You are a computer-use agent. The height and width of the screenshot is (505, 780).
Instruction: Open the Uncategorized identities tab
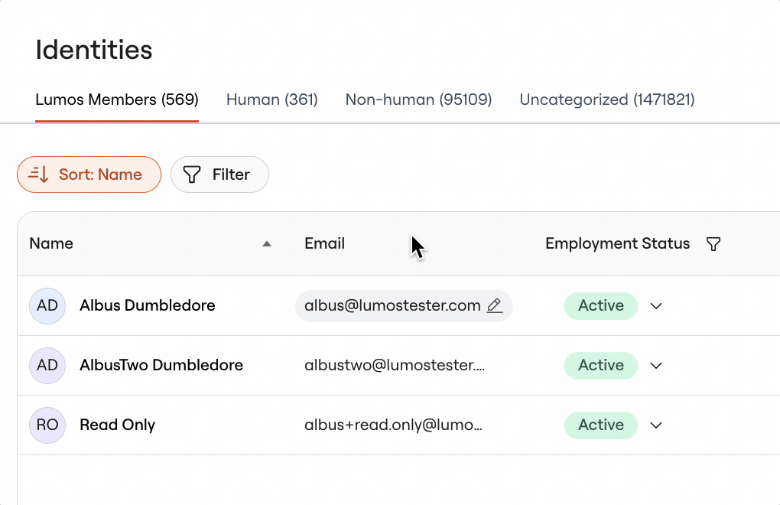(x=607, y=99)
